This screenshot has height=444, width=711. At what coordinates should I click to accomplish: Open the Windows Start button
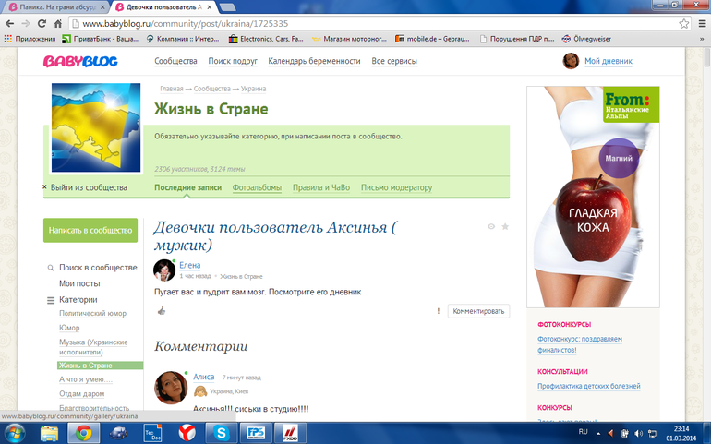(15, 433)
